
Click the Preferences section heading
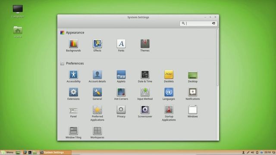(75, 63)
